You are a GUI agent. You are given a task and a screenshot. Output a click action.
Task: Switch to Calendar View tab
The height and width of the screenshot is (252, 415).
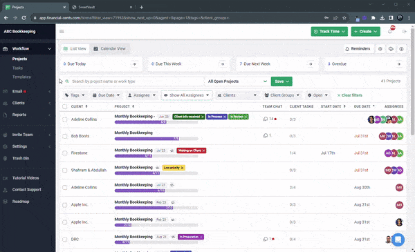click(109, 48)
